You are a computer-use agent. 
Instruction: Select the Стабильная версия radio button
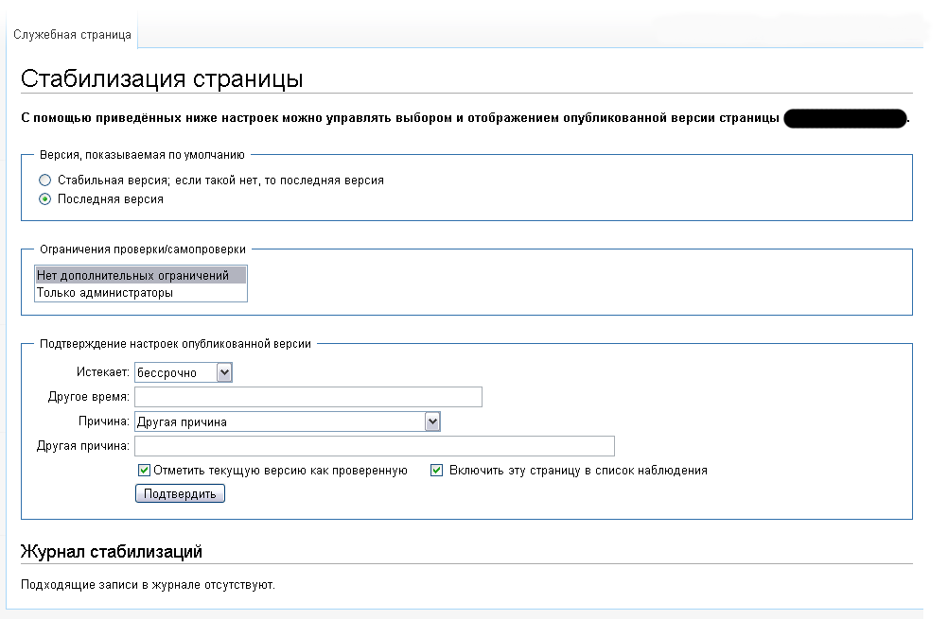pyautogui.click(x=44, y=180)
